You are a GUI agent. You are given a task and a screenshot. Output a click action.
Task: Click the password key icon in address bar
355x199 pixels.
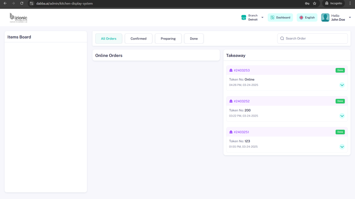point(307,3)
